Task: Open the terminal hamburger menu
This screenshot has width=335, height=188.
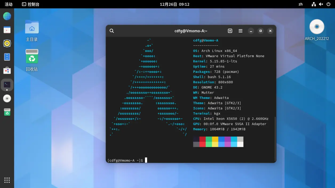Action: click(x=240, y=31)
